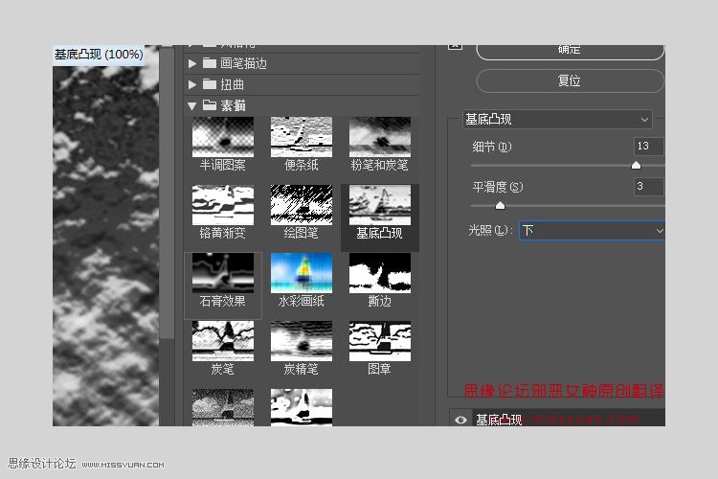This screenshot has width=718, height=479.
Task: Open the 基底凸现 filter type dropdown
Action: click(x=557, y=119)
